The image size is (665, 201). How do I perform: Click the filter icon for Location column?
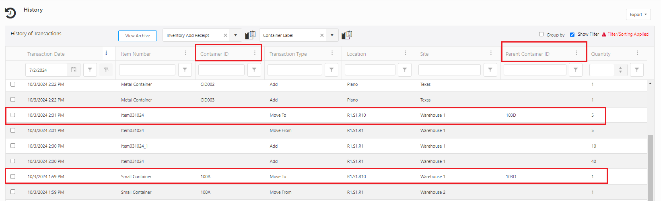(x=404, y=70)
